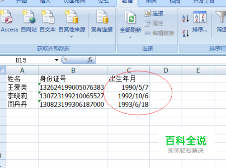226x168 pixels.
Task: Click the 属性 properties button
Action: 154,24
